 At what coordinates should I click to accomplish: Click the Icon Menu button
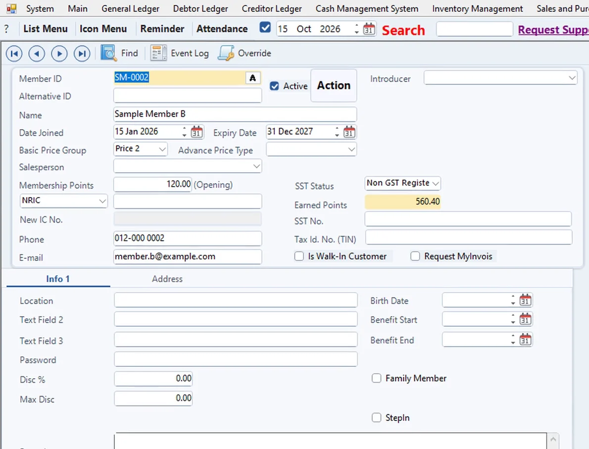(x=103, y=29)
